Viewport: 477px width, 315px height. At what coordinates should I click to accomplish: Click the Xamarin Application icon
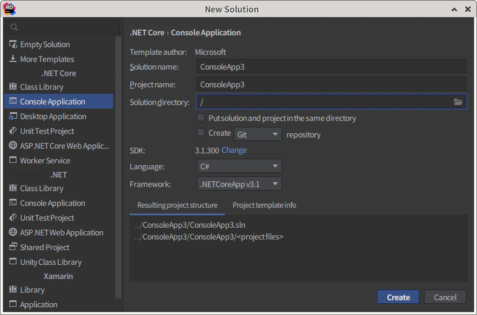(x=13, y=304)
